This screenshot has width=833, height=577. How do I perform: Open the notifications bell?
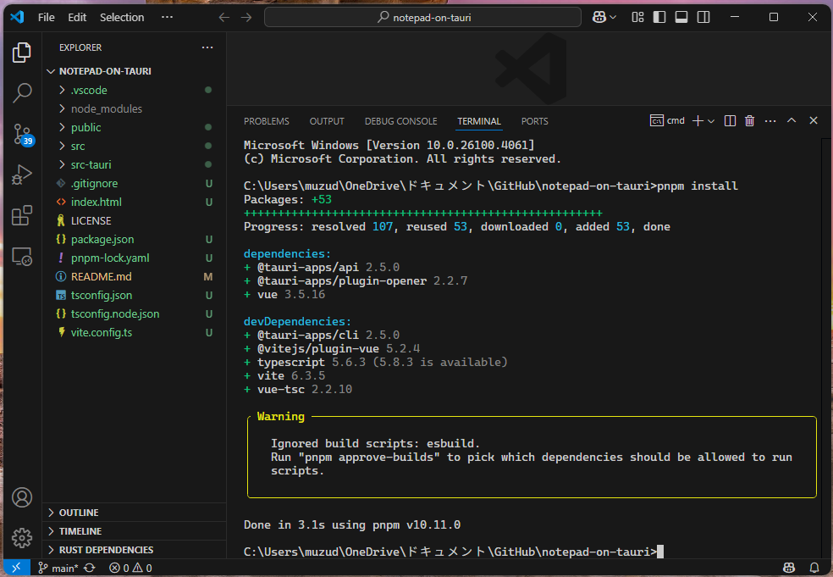coord(814,568)
